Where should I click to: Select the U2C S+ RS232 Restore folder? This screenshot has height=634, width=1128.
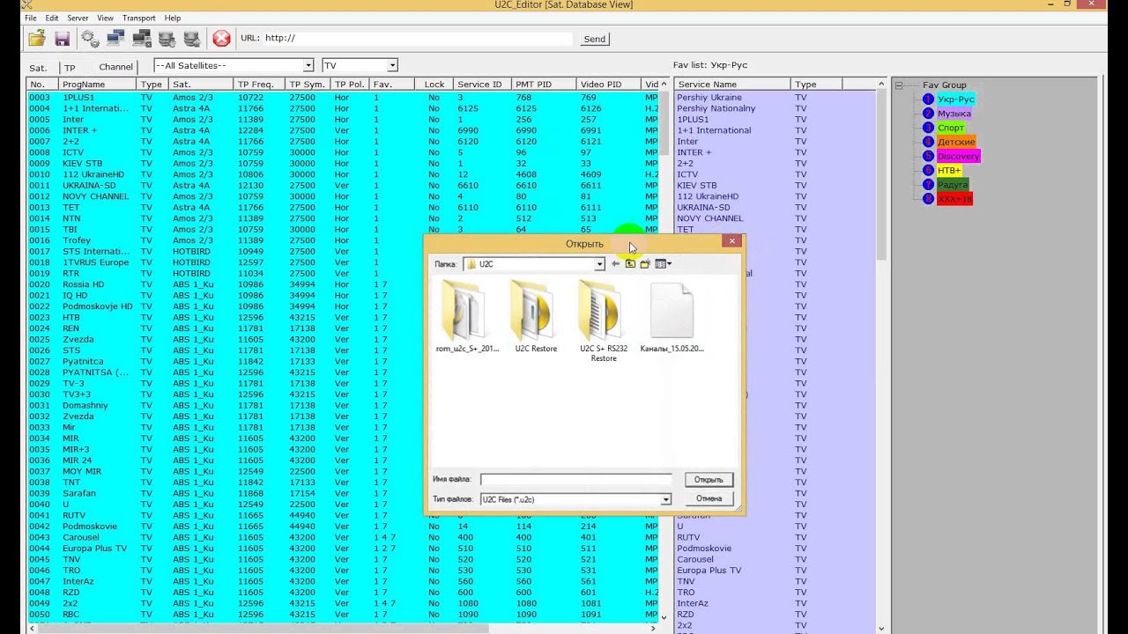[604, 321]
